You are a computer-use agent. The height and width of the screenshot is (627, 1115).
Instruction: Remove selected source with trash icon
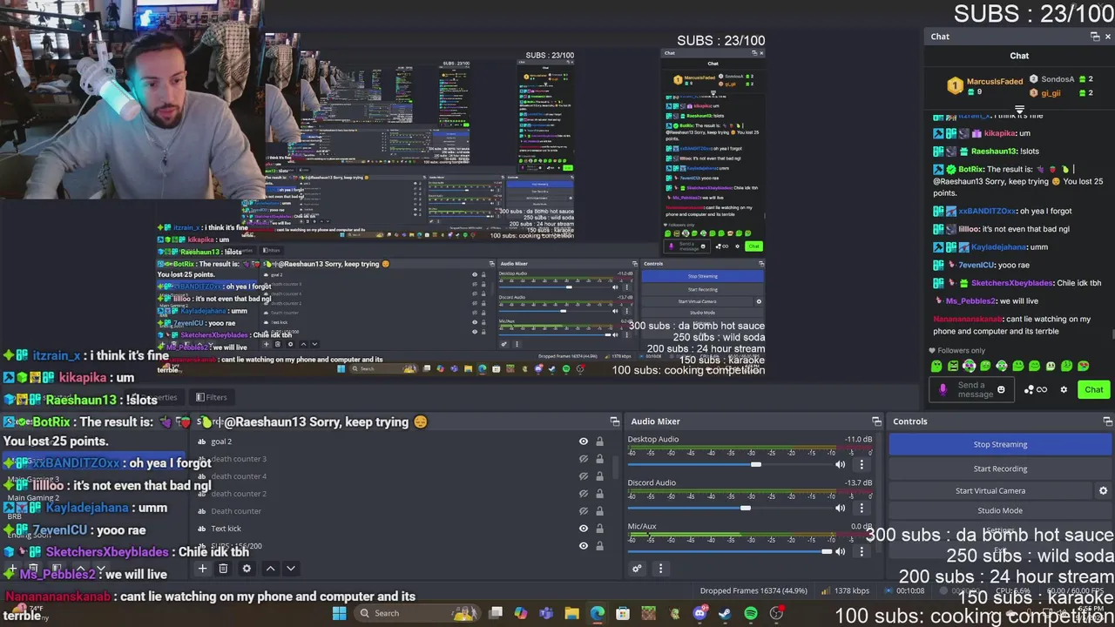click(x=223, y=569)
